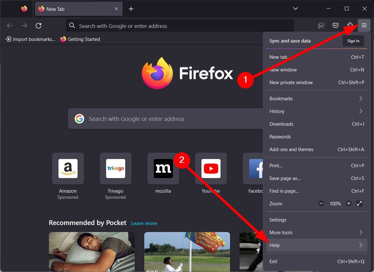Decrease zoom with the minus button

pyautogui.click(x=321, y=203)
